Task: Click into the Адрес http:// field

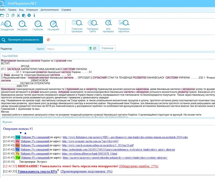Action: [x=67, y=49]
